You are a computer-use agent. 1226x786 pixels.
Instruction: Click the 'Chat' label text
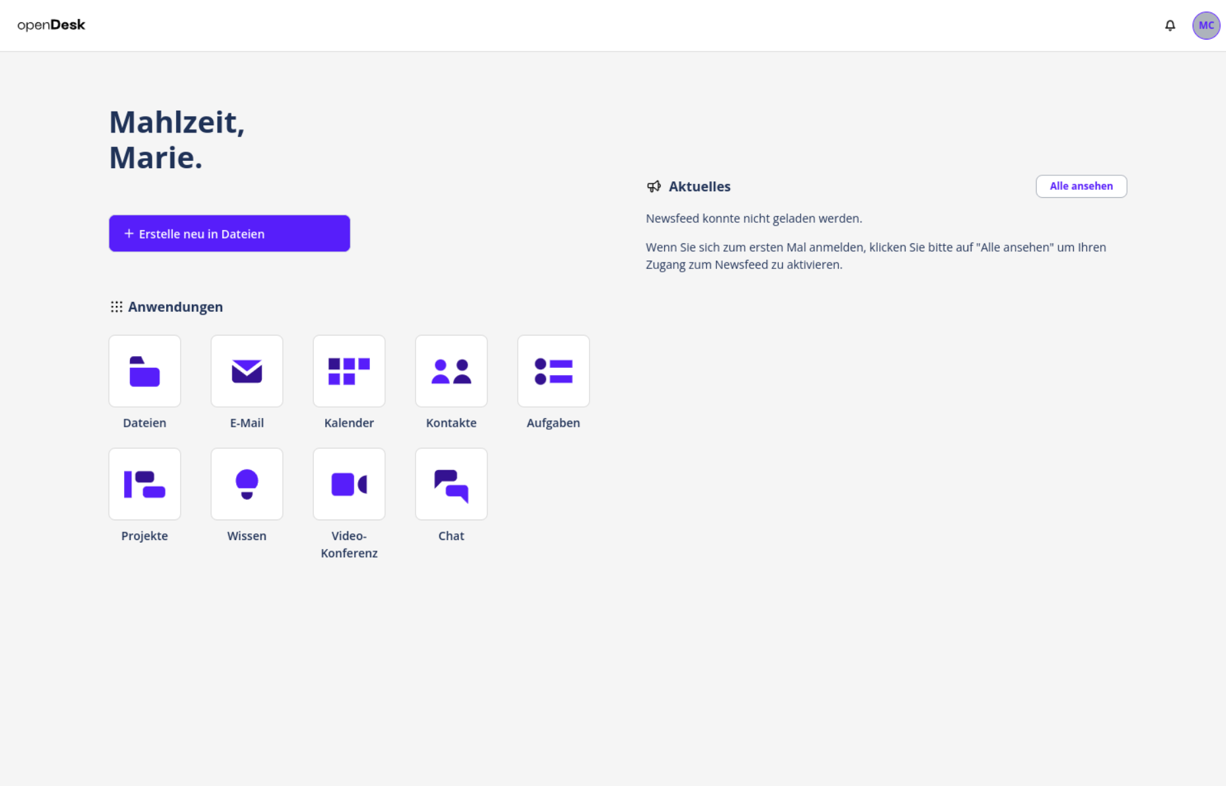451,536
